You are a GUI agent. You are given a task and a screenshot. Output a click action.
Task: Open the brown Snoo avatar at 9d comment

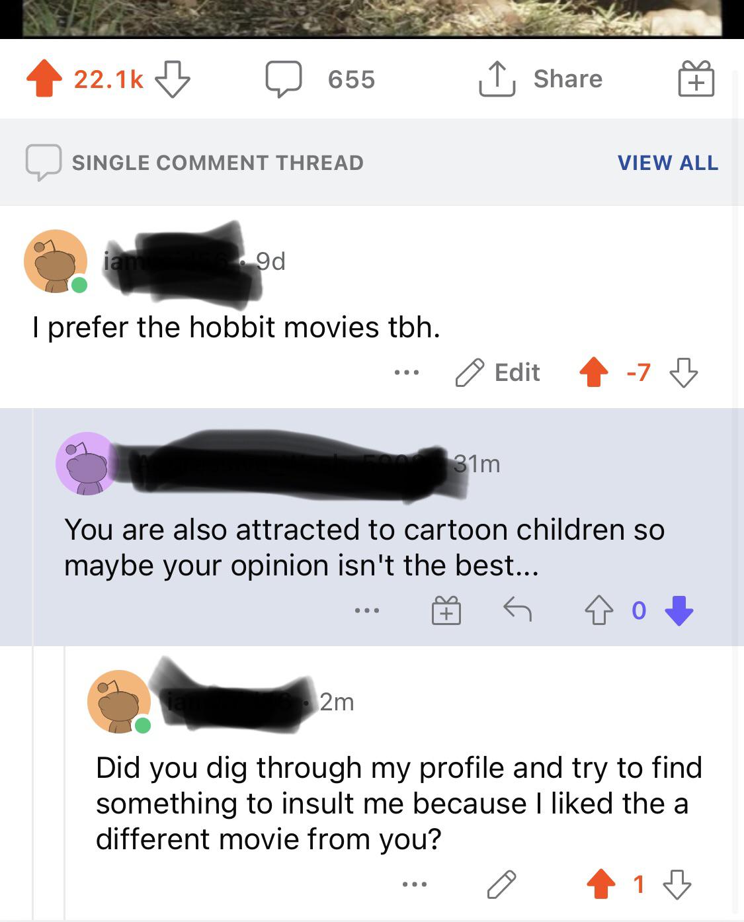click(x=56, y=261)
